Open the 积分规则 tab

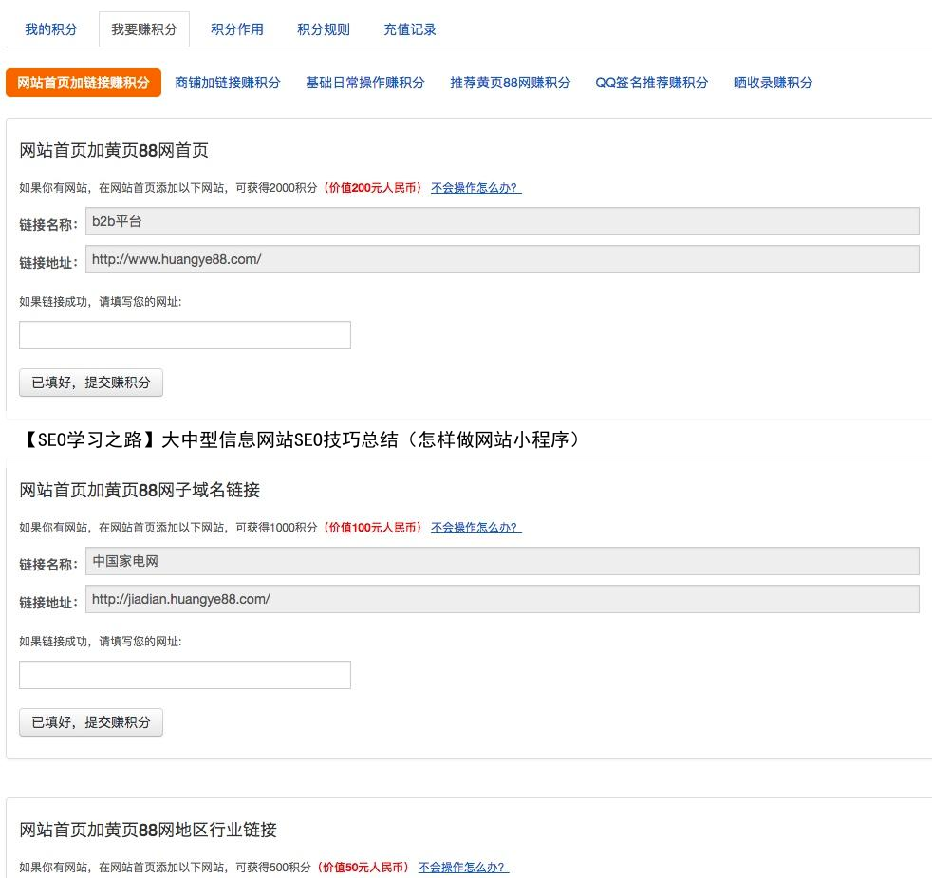(x=323, y=29)
